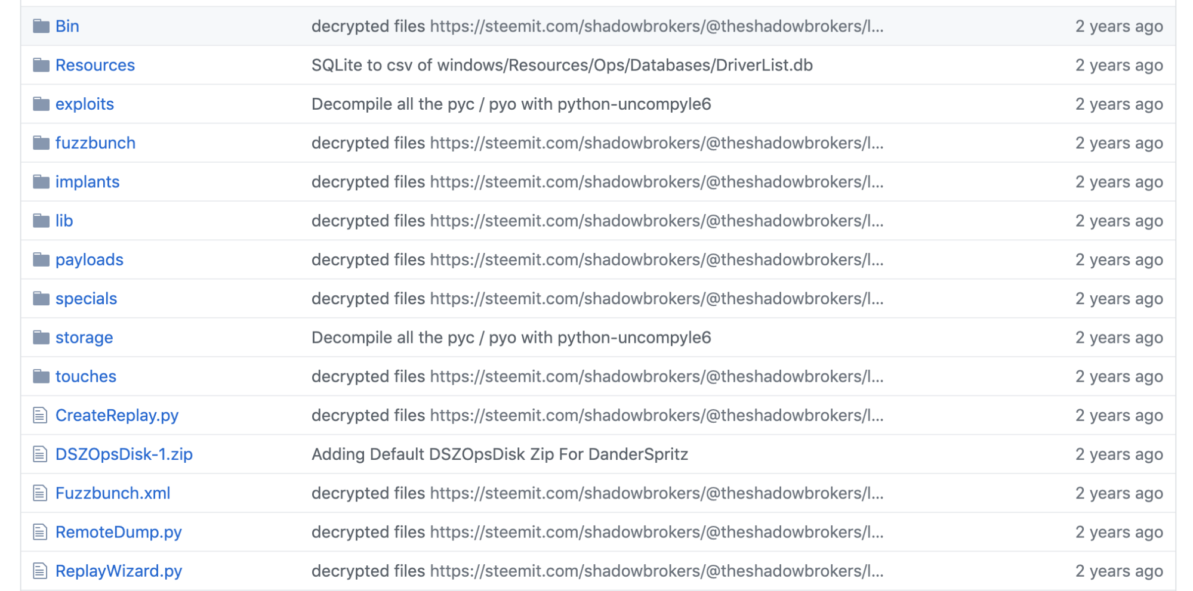Open the Resources folder
This screenshot has height=591, width=1193.
click(x=95, y=65)
